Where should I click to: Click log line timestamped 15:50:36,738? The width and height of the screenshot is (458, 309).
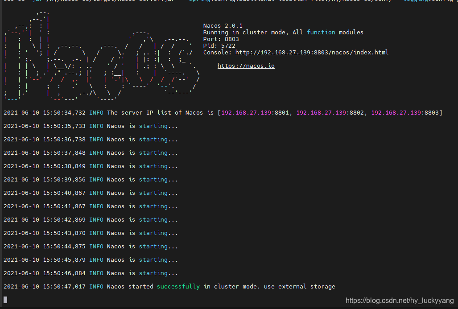(x=91, y=140)
